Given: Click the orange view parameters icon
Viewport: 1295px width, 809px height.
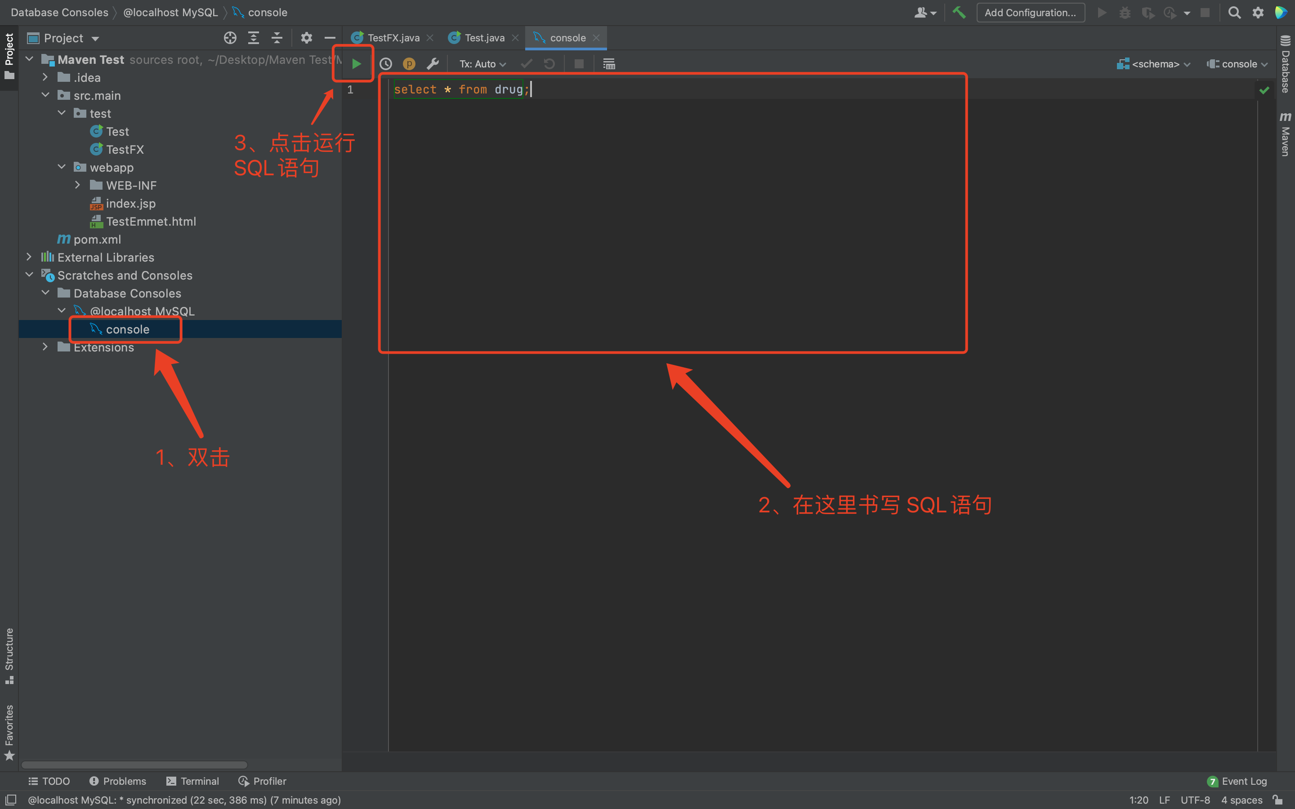Looking at the screenshot, I should pyautogui.click(x=409, y=64).
